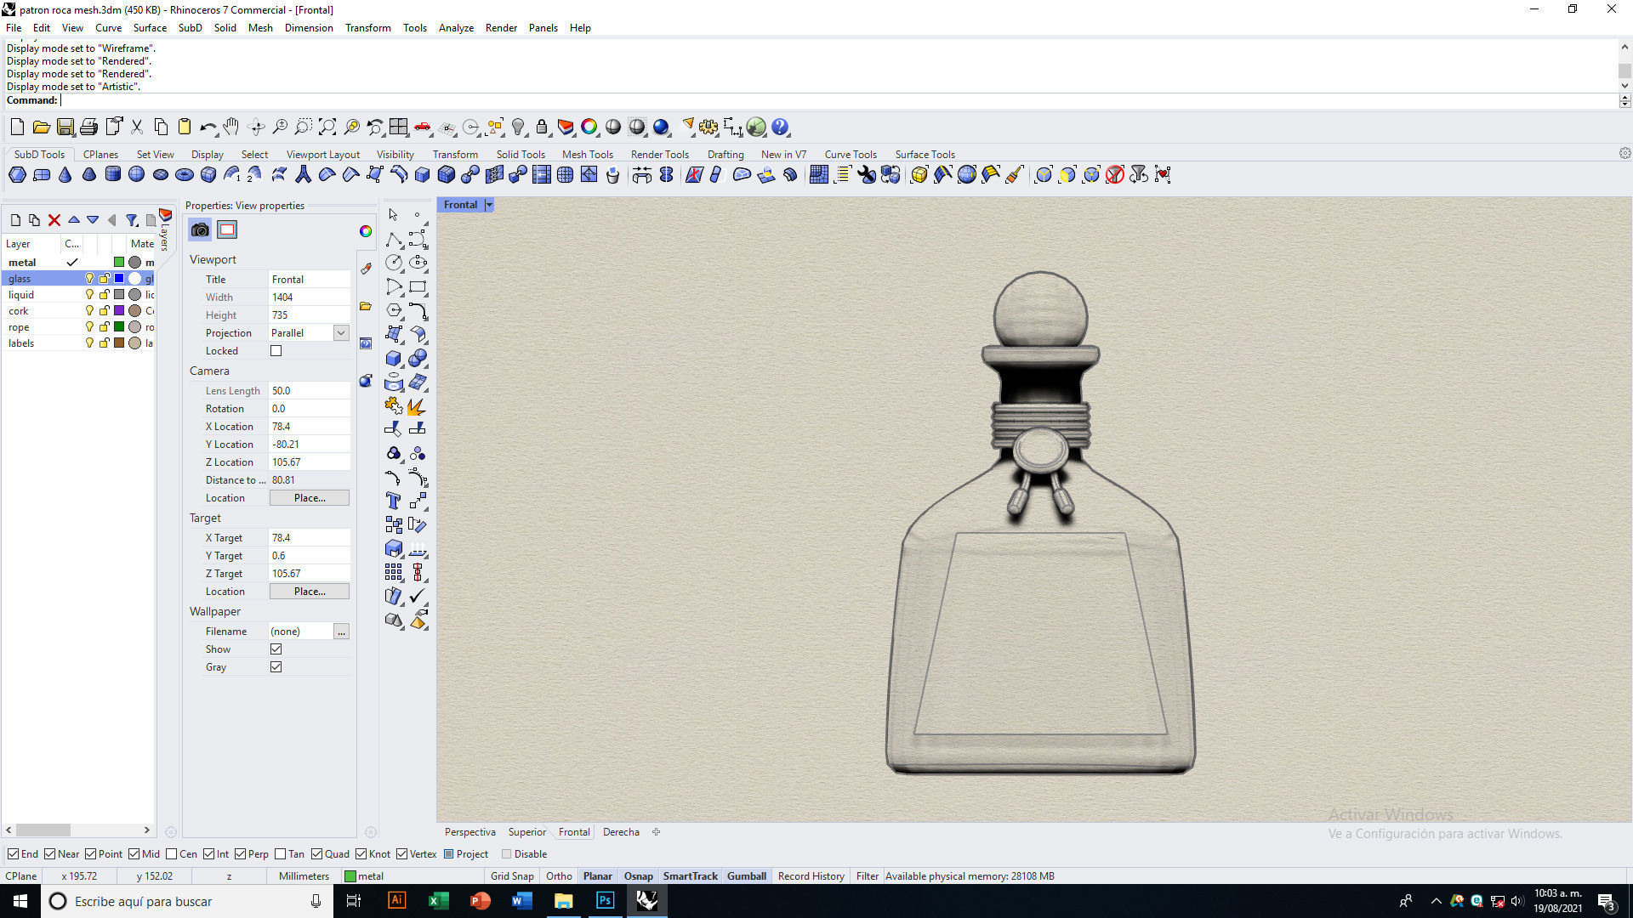Click the Four Viewports layout icon
1633x918 pixels.
click(x=398, y=127)
